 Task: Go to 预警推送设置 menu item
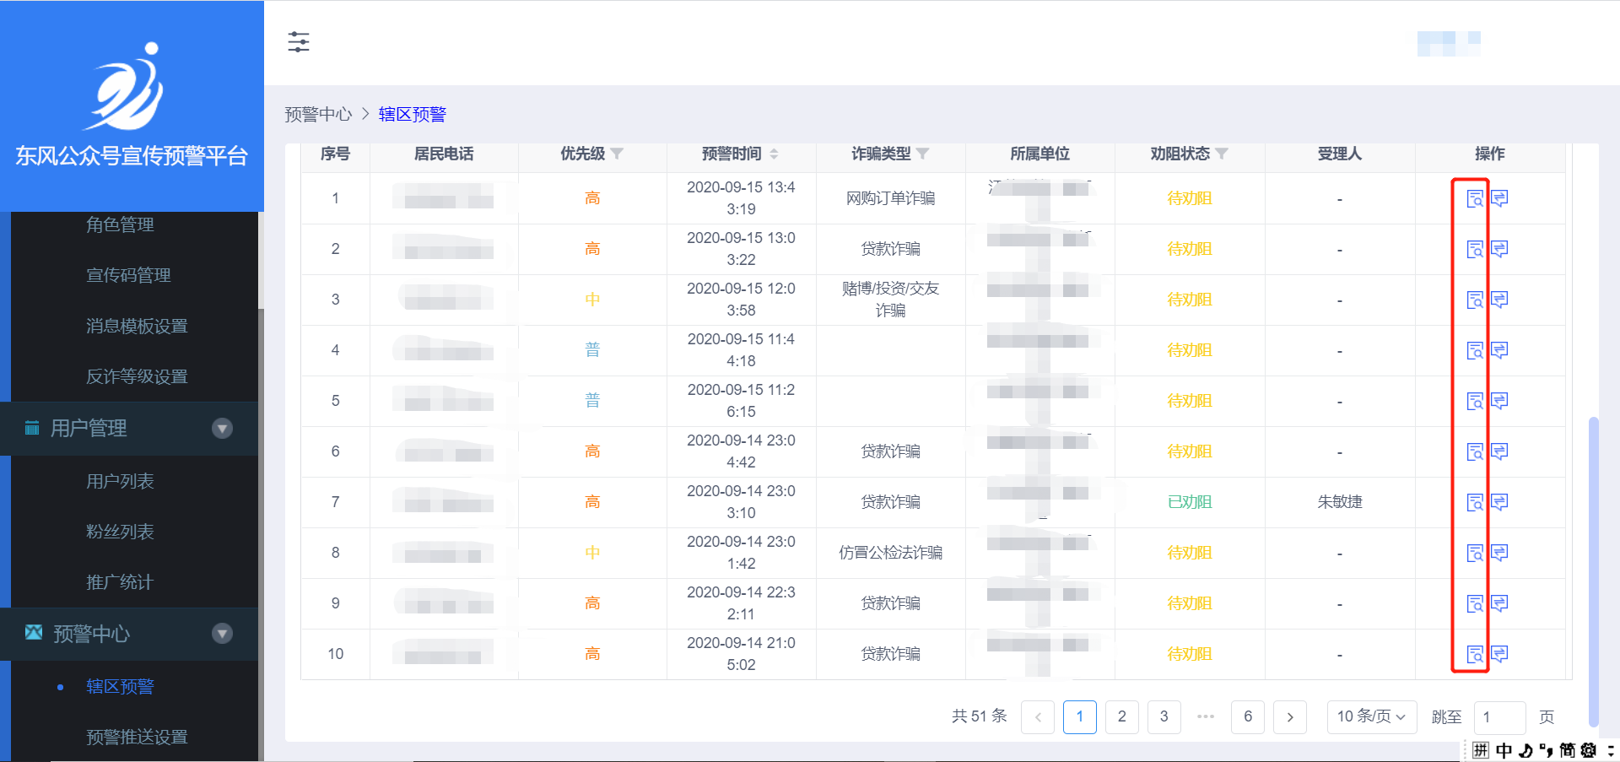pos(137,737)
